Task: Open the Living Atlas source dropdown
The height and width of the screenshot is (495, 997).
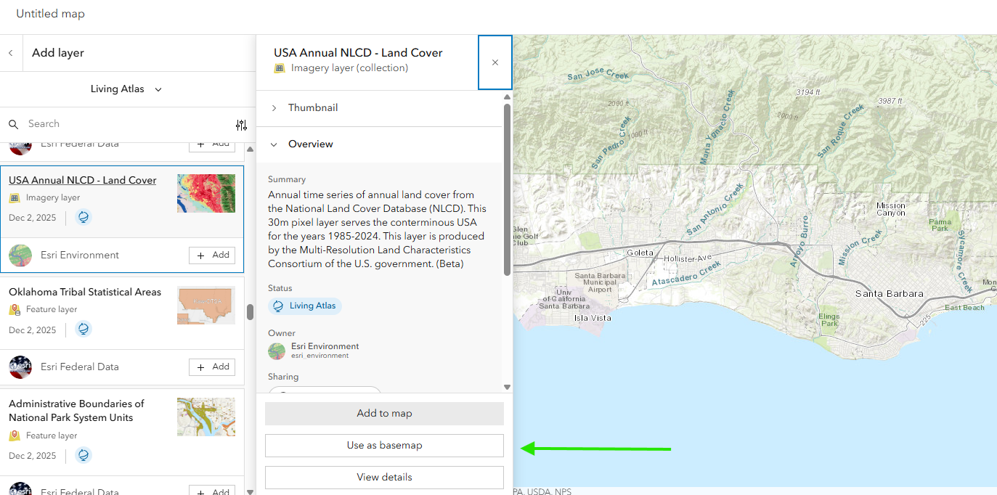Action: pyautogui.click(x=126, y=89)
